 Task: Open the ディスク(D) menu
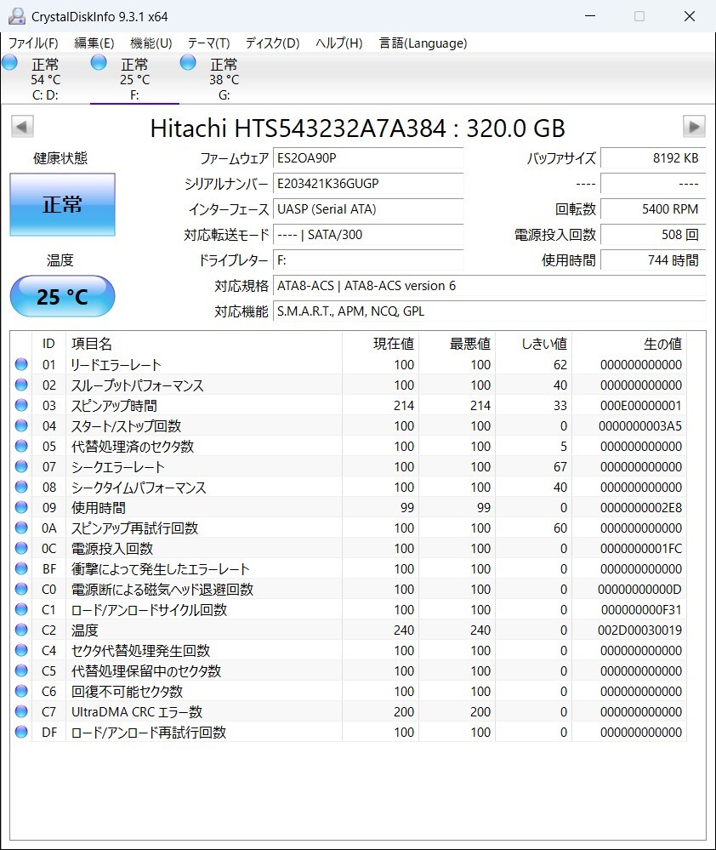click(272, 43)
